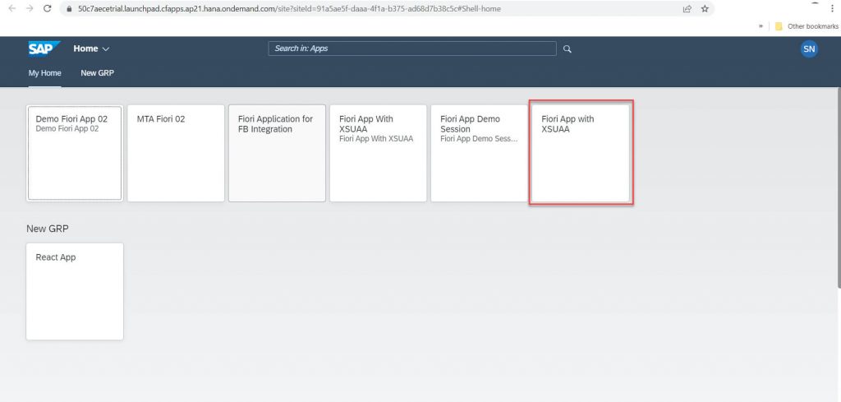Open the Other bookmarks folder
The height and width of the screenshot is (402, 841).
tap(807, 26)
